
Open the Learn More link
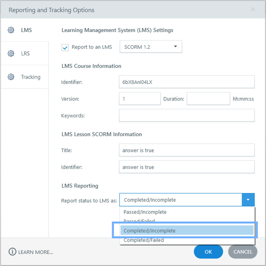tap(35, 252)
